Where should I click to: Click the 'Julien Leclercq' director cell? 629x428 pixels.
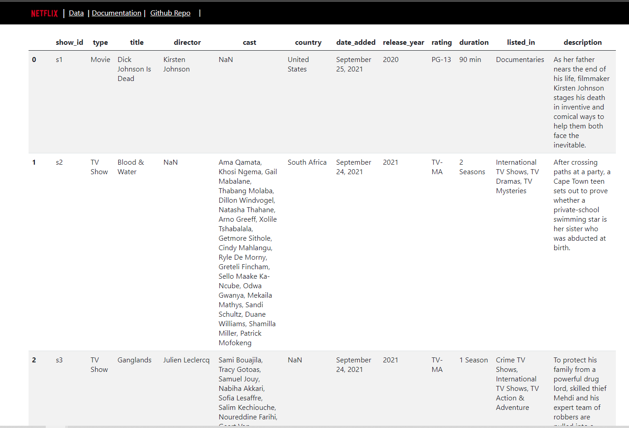pos(186,360)
